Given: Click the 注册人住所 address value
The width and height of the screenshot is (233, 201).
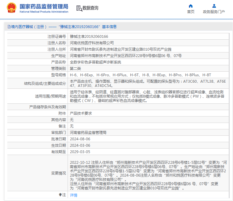Looking at the screenshot, I should 121,49.
